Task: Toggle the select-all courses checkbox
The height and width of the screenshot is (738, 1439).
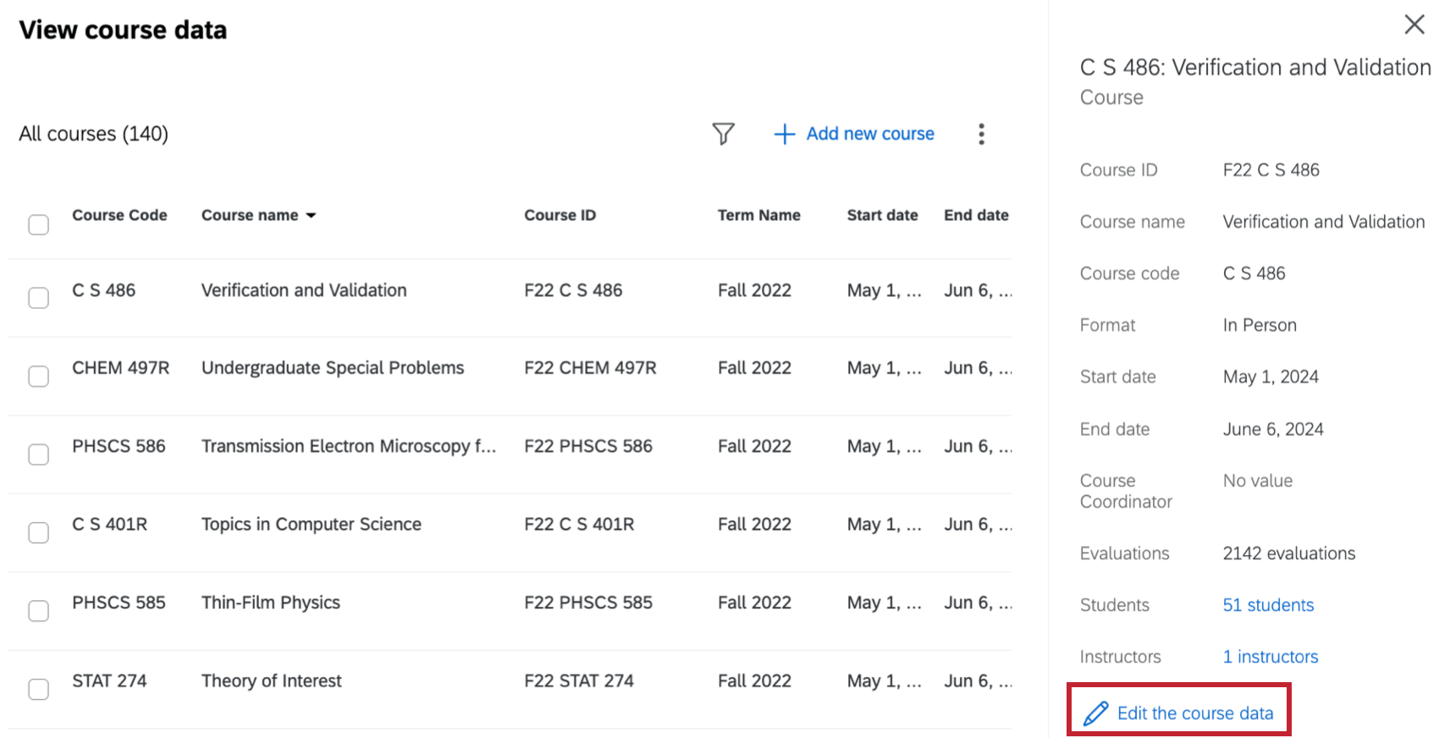Action: click(x=39, y=224)
